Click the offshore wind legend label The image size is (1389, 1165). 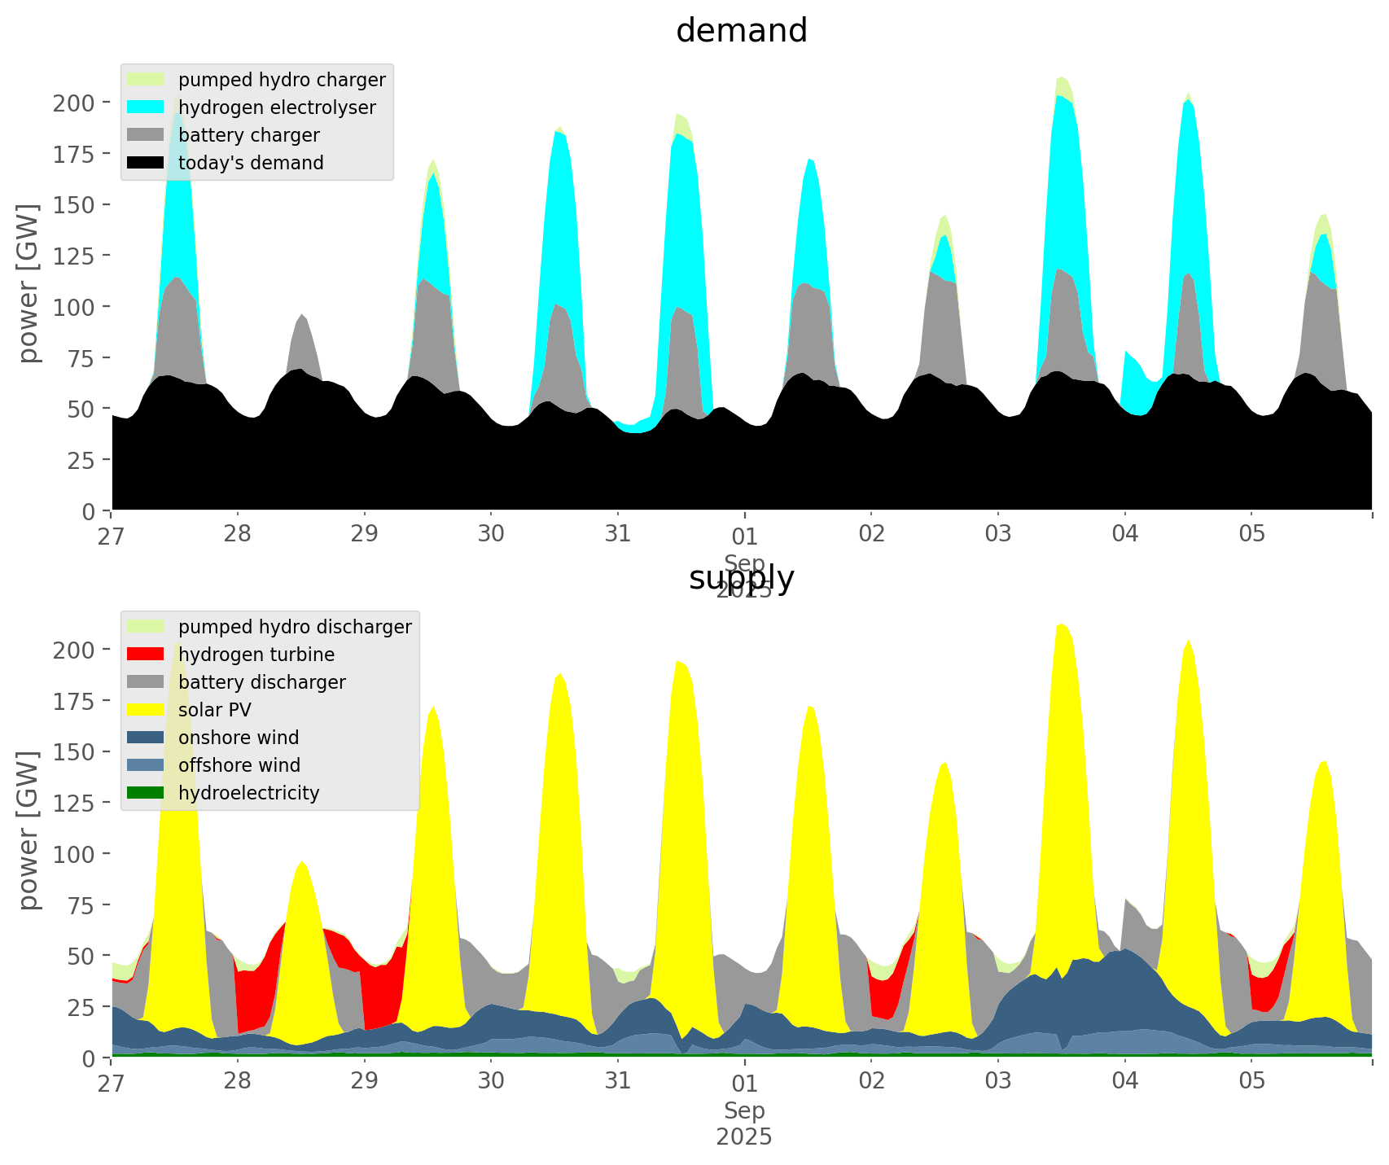click(x=239, y=765)
